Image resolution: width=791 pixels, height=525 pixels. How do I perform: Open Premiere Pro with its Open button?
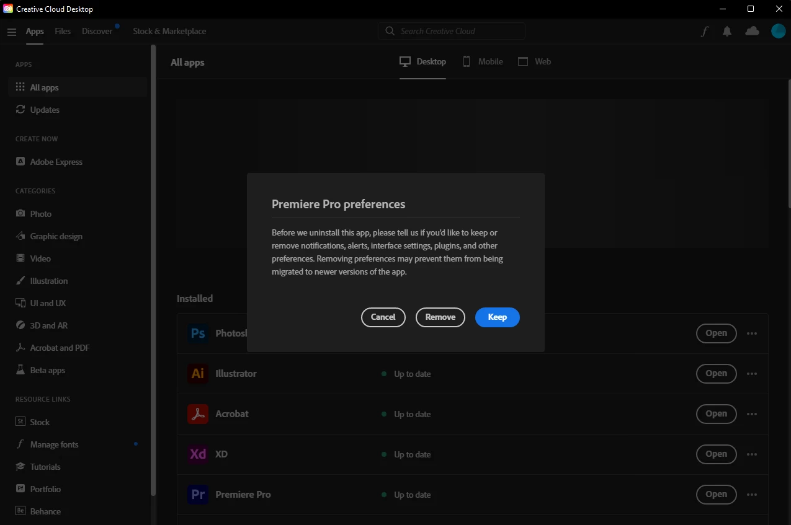716,495
